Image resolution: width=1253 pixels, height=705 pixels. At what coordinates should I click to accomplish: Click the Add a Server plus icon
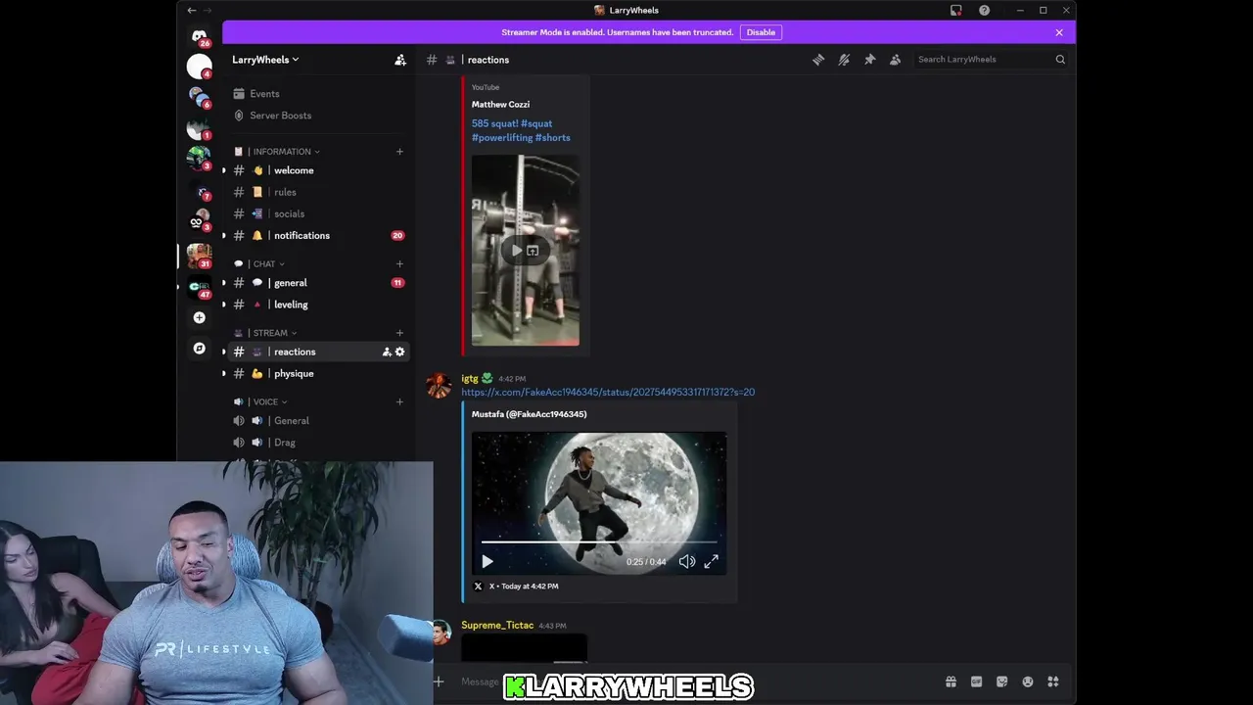pyautogui.click(x=199, y=317)
